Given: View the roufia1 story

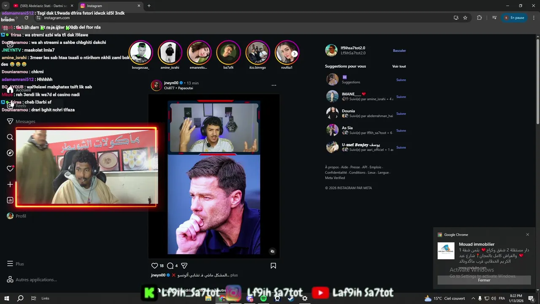Looking at the screenshot, I should tap(287, 52).
